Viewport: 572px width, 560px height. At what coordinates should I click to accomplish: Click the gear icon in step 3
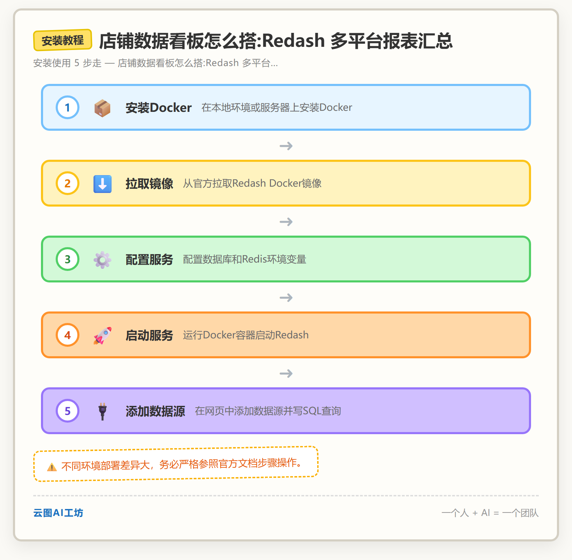(x=102, y=259)
